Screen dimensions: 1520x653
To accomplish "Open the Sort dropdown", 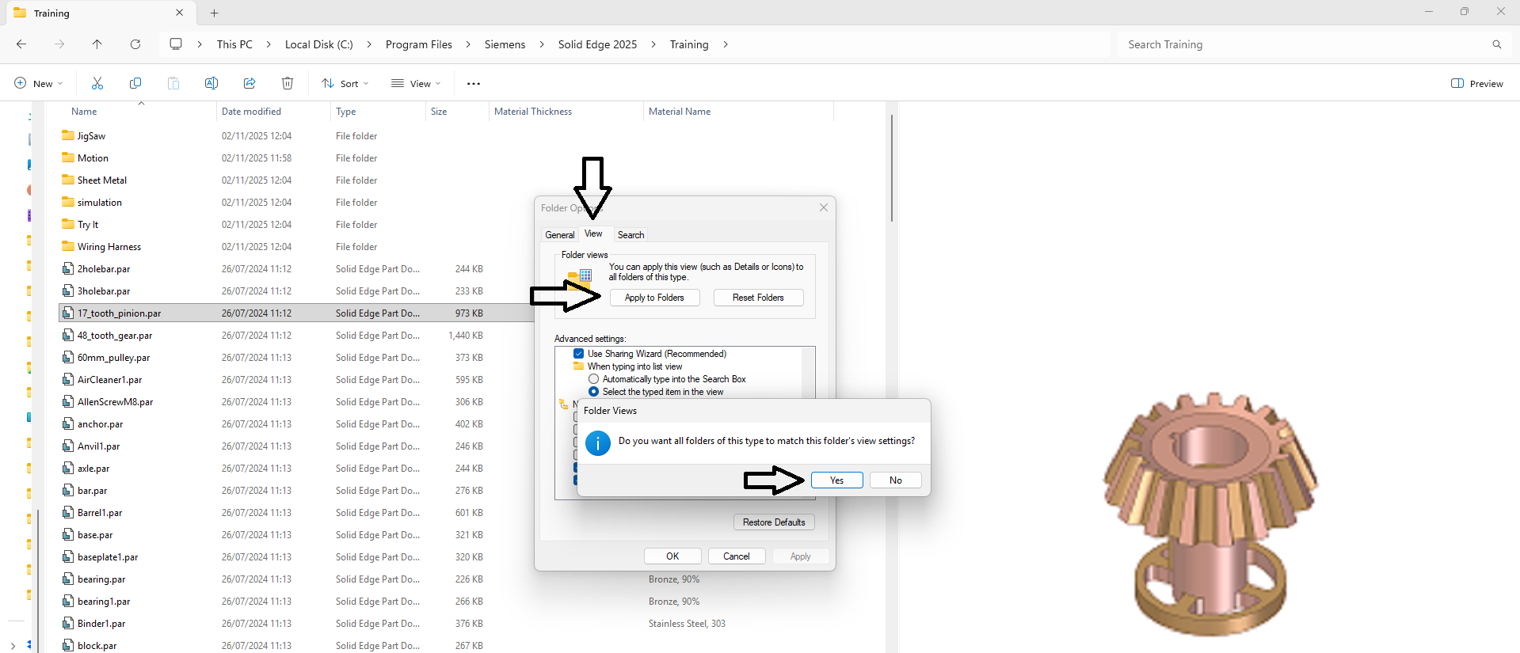I will [345, 83].
